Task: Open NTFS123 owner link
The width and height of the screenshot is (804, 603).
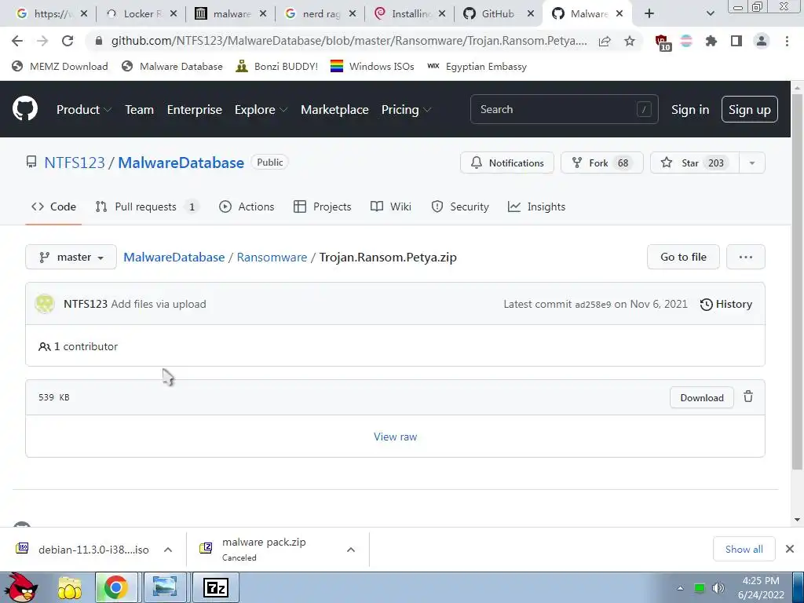Action: [x=75, y=163]
